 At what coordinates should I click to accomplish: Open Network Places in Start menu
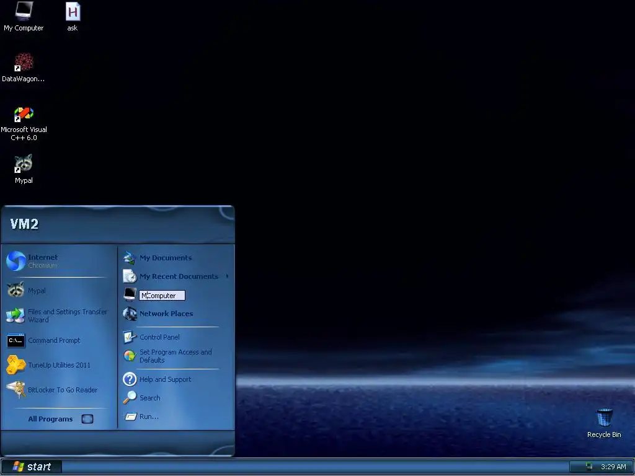click(x=176, y=314)
